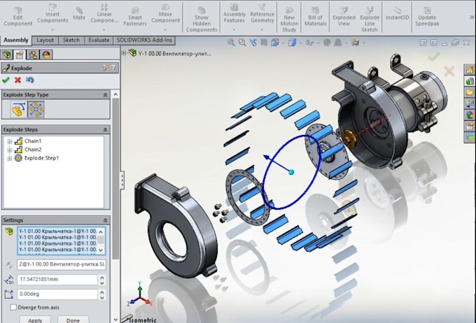Collapse Explode Steps section
The height and width of the screenshot is (323, 476).
pos(105,130)
